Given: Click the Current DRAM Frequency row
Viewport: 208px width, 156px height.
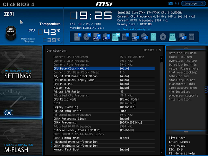Looking at the screenshot, I should [104, 61].
